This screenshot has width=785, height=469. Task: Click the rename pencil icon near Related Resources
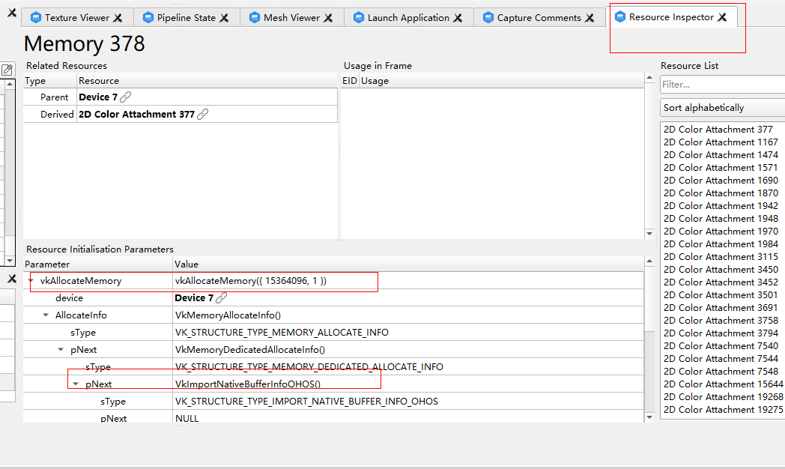(x=7, y=68)
